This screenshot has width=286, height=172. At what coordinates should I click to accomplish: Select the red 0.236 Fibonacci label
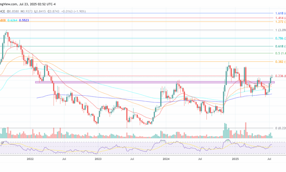click(x=280, y=76)
